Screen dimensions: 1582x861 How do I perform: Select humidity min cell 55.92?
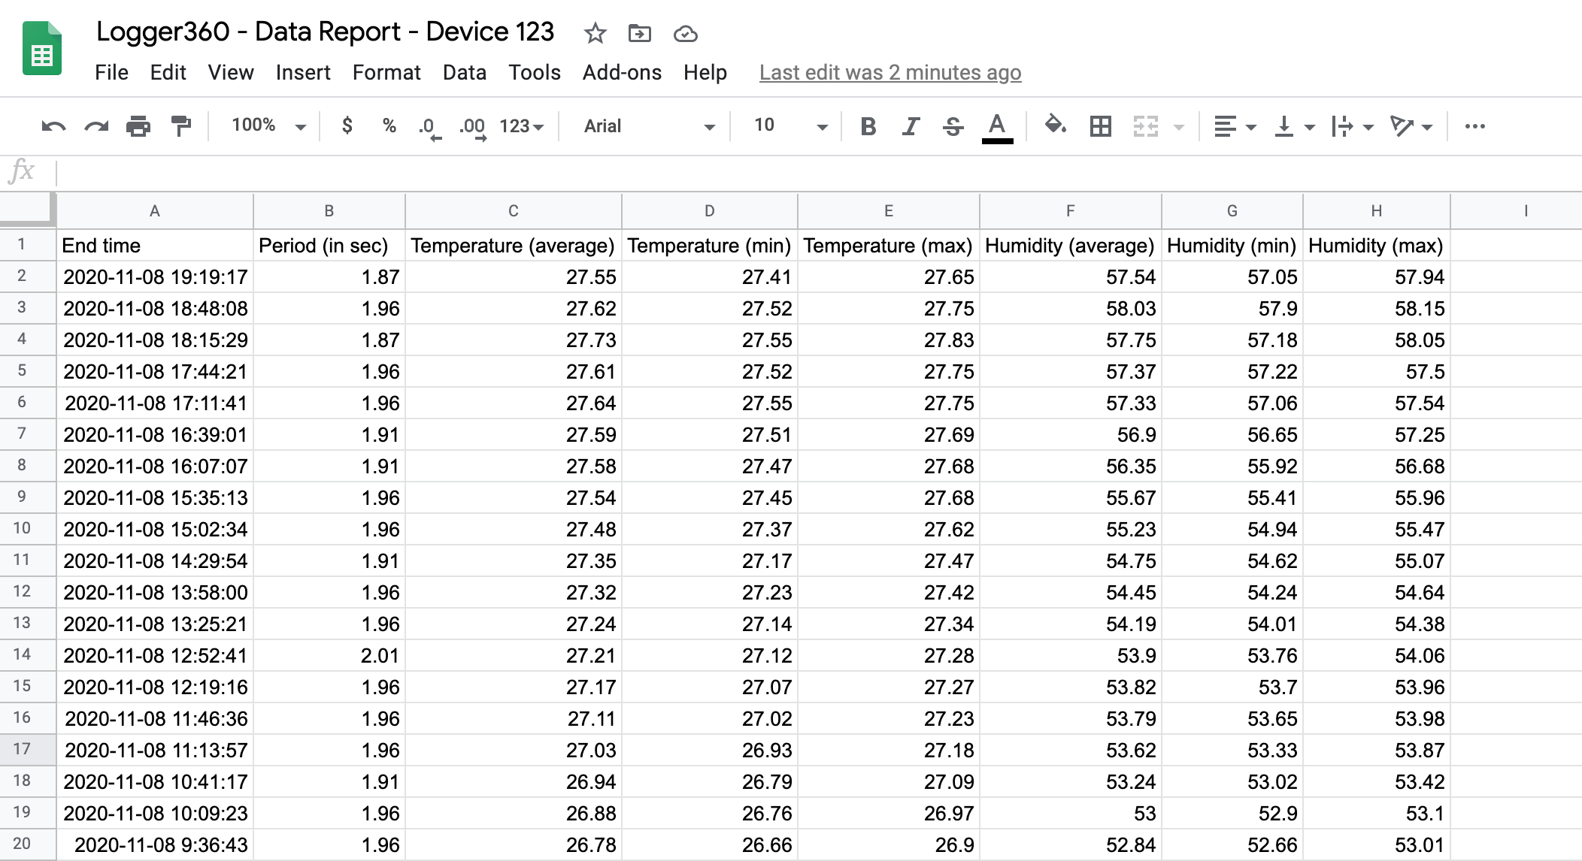tap(1232, 467)
